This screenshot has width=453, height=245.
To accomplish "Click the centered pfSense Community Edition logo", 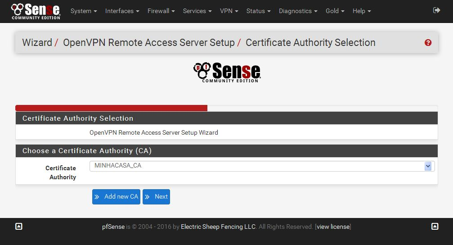I will [227, 73].
